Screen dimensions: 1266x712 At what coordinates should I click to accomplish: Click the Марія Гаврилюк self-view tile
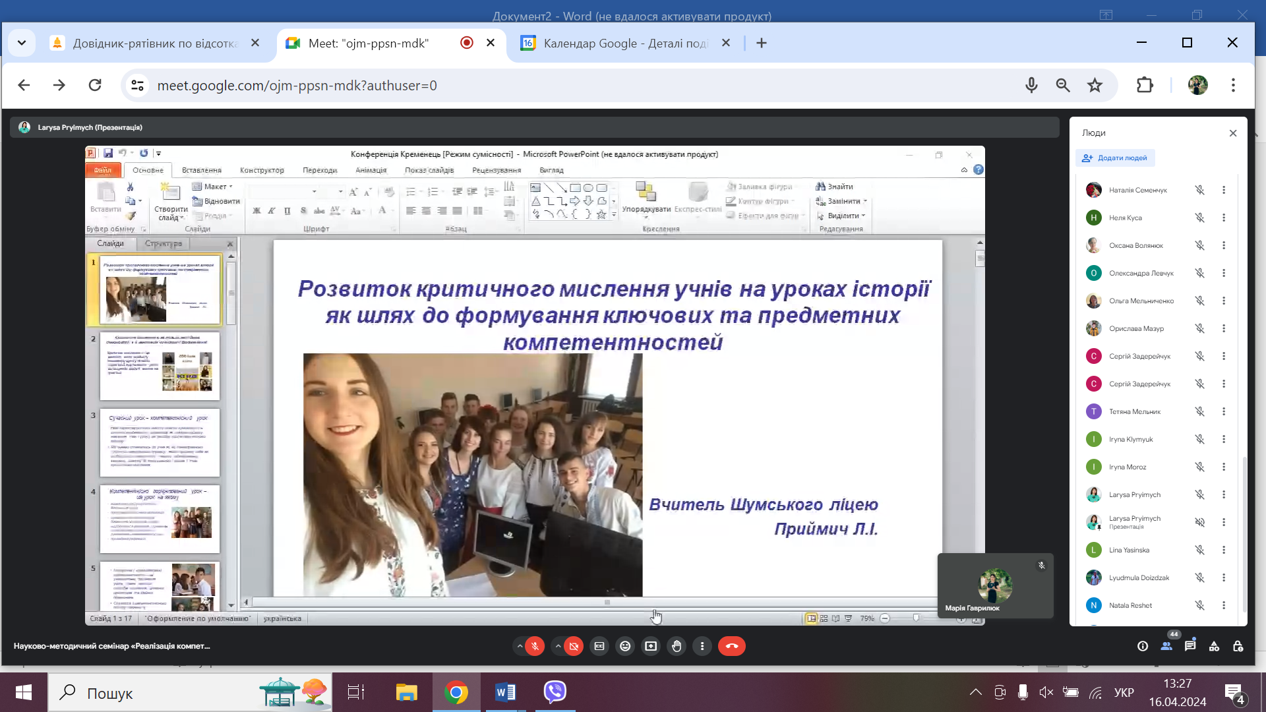coord(995,585)
